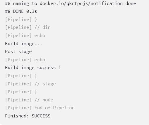This screenshot has height=125, width=149.
Task: Click the 'Finished: SUCCESS' status line
Action: (x=28, y=116)
